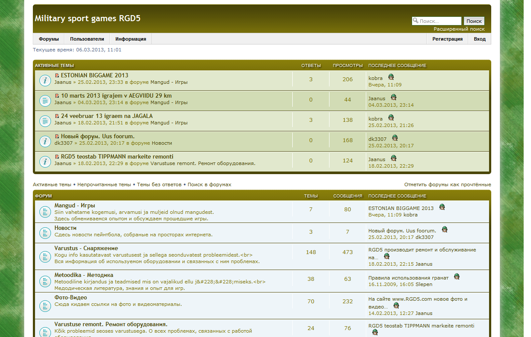Click the info icon beside RGD5 teostab TIPPMANN topic
Viewport: 531px width, 337px height.
[45, 162]
